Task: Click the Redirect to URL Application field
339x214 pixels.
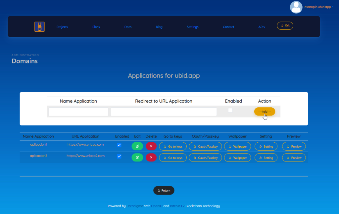Action: coord(164,112)
